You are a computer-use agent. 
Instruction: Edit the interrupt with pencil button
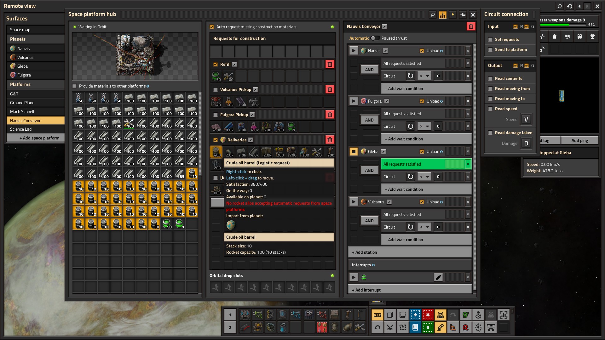pos(438,277)
